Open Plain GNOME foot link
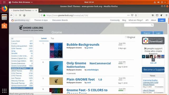Image resolution: width=169 pixels, height=95 pixels. click(81, 79)
